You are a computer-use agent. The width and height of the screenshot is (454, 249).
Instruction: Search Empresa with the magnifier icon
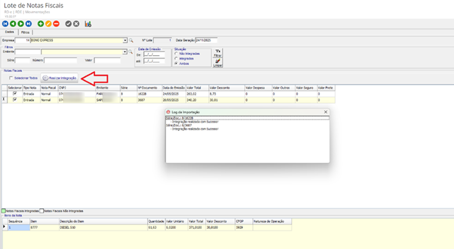[131, 40]
